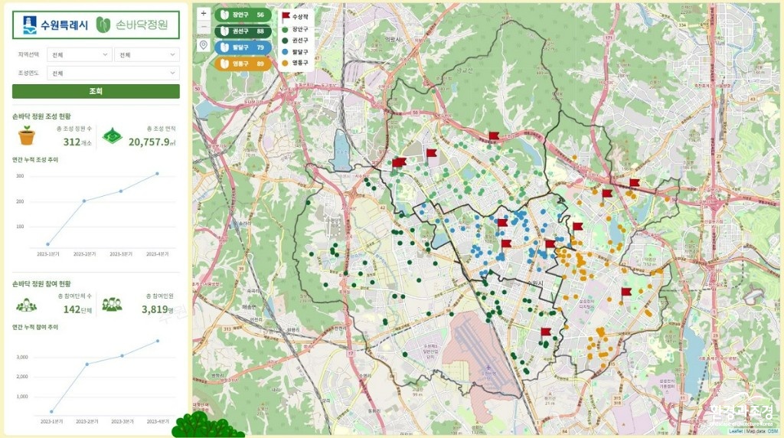Click the 손바닥 정원 조성 현황 heading
The height and width of the screenshot is (438, 784).
[x=41, y=116]
